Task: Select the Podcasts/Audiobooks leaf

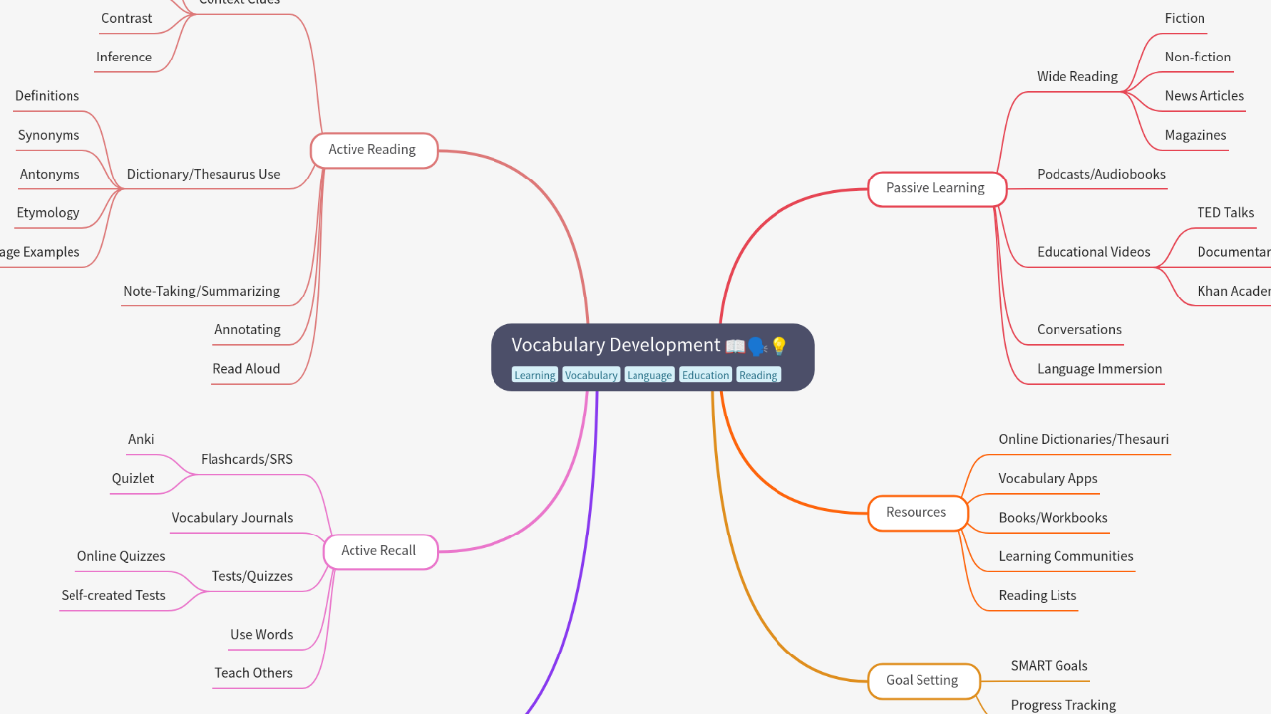Action: pyautogui.click(x=1100, y=175)
